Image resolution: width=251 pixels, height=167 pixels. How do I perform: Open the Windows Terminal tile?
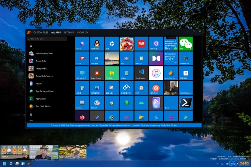(186, 59)
